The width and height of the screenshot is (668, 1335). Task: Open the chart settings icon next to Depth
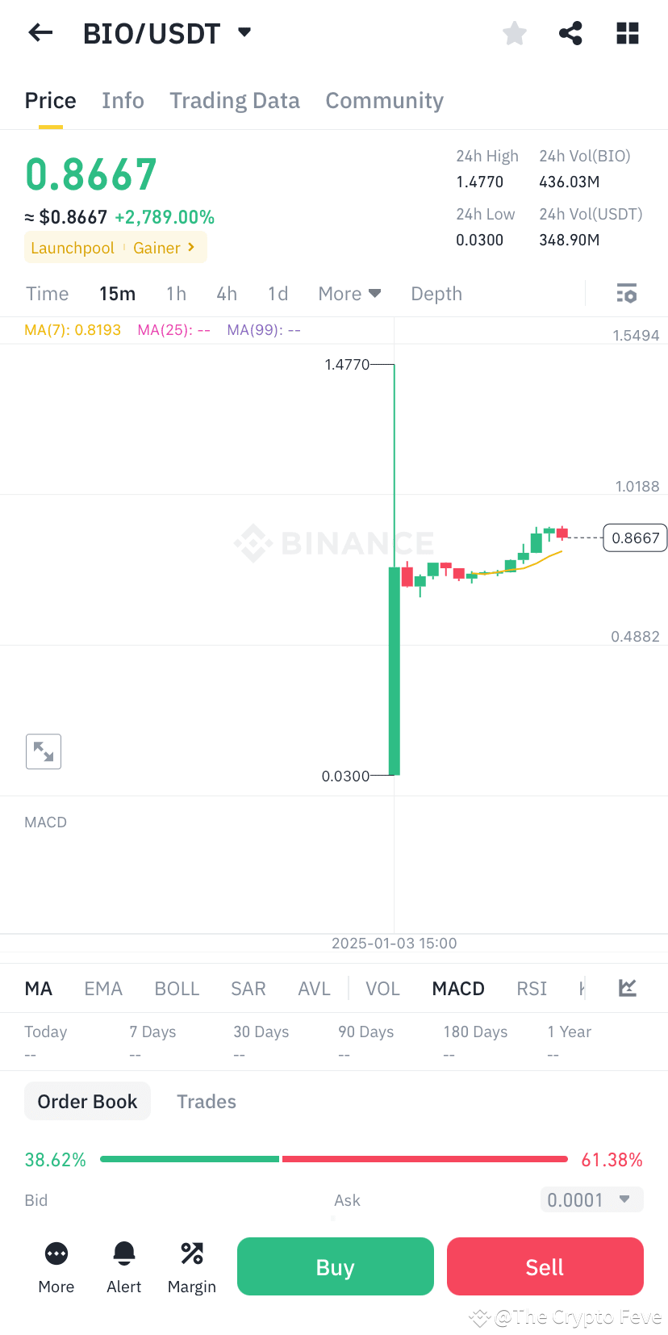point(627,293)
